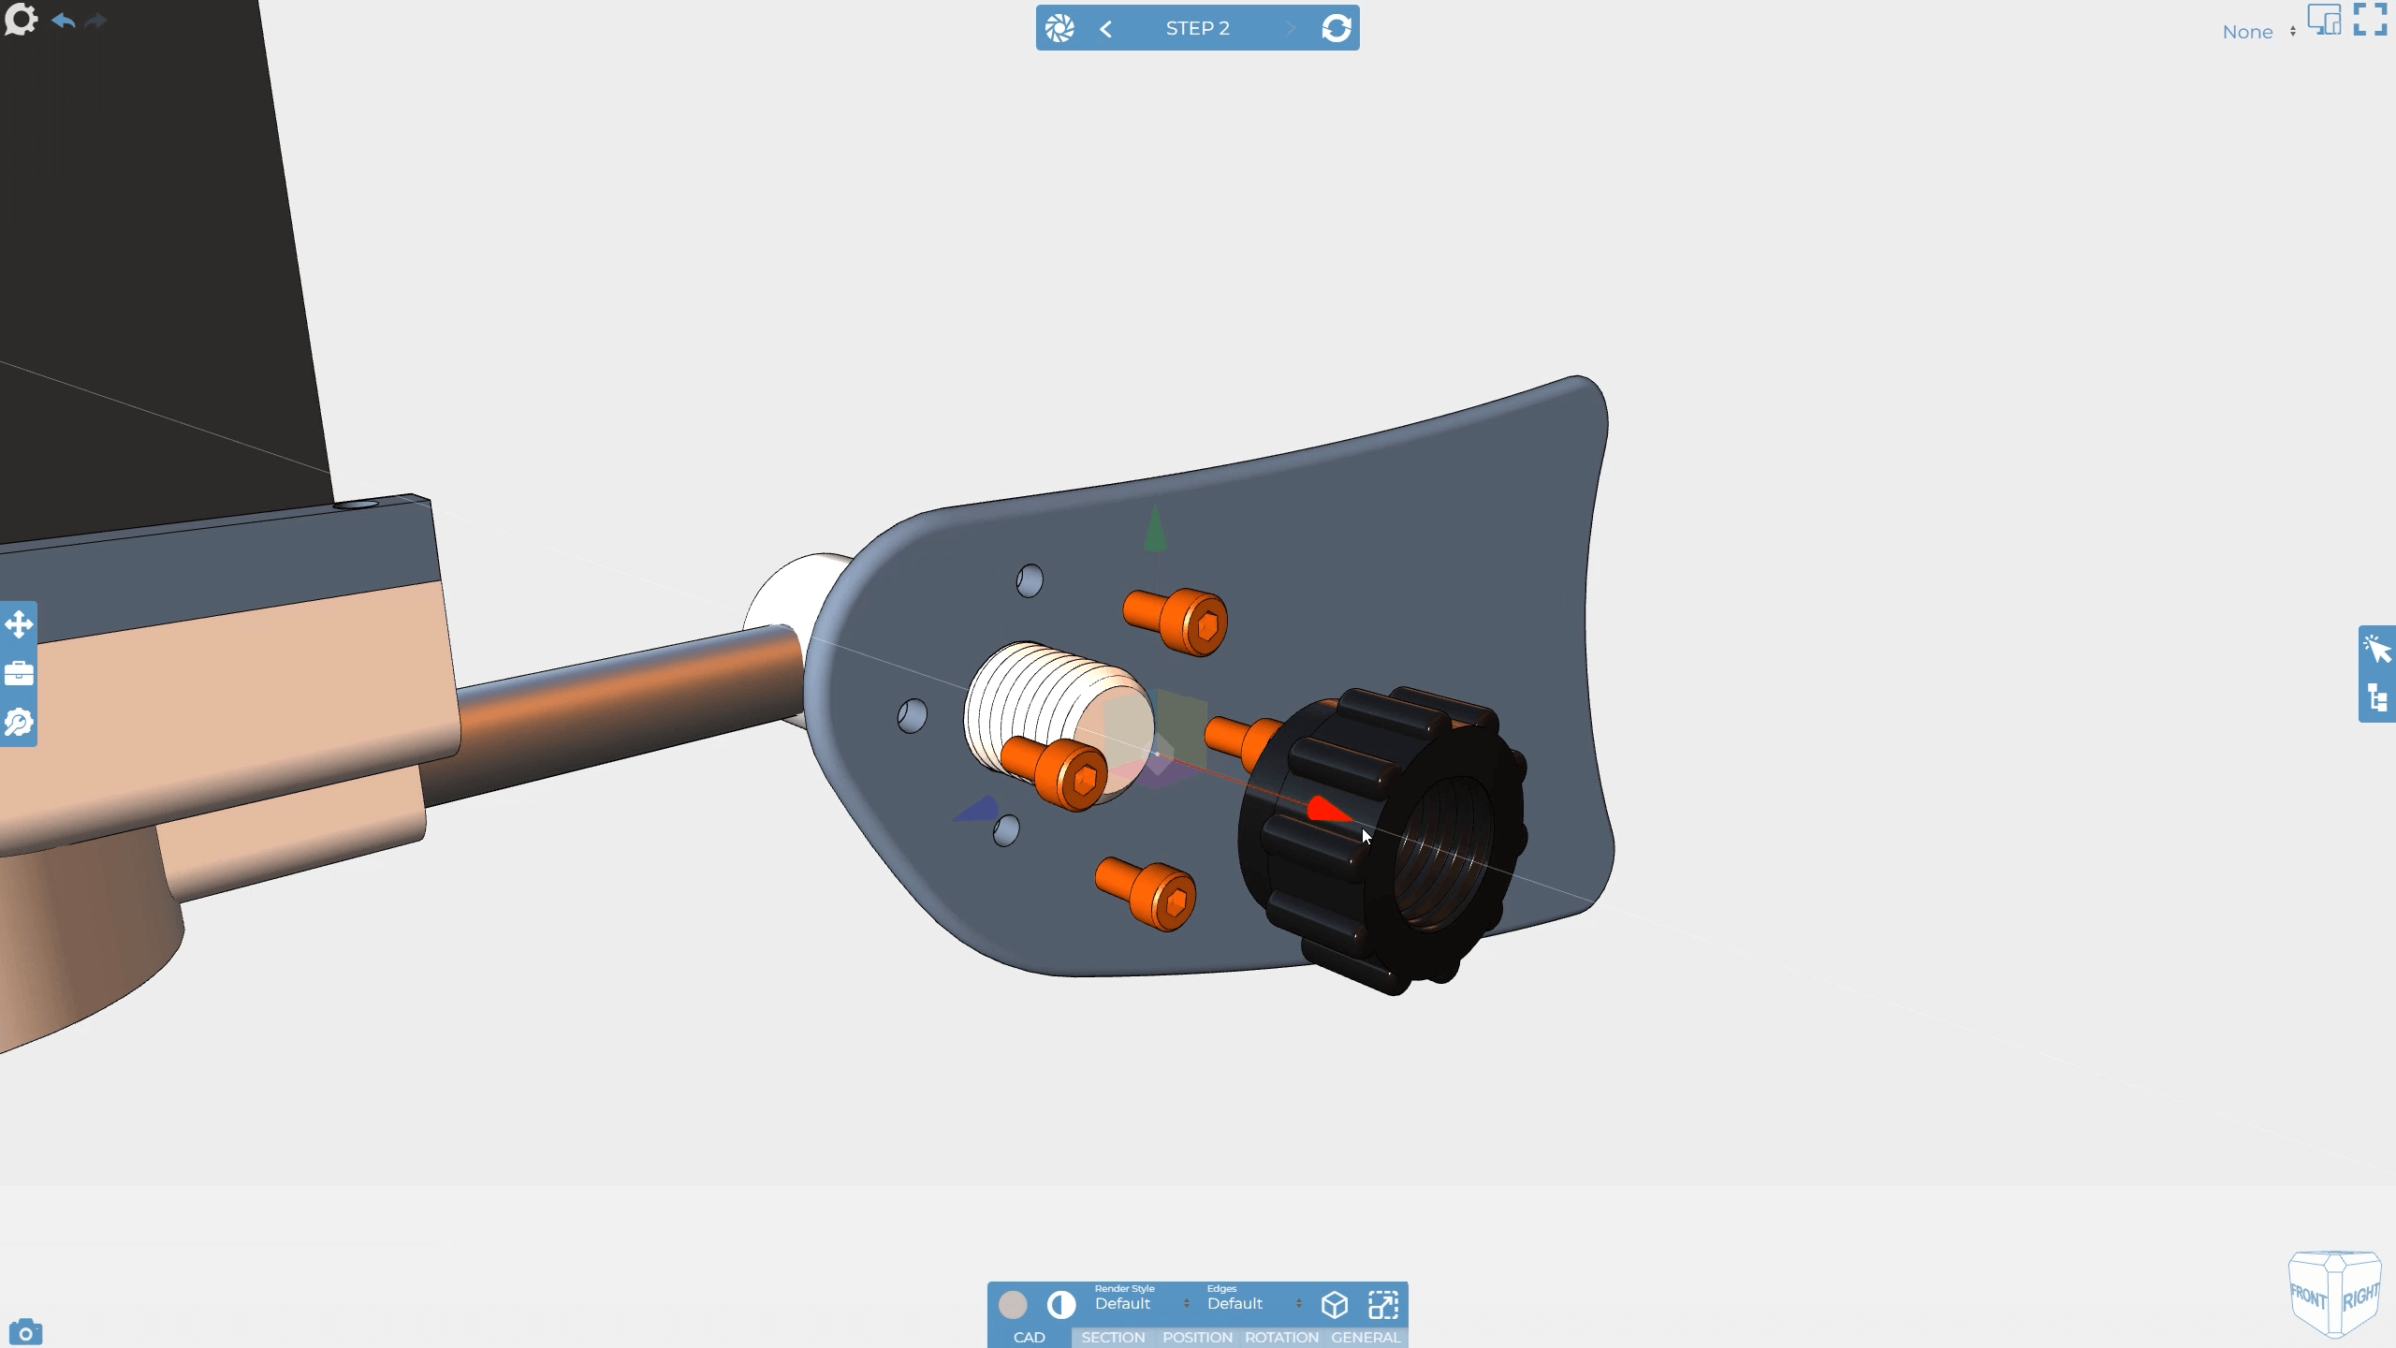Click the multi-screen display icon
This screenshot has height=1348, width=2396.
point(2324,20)
